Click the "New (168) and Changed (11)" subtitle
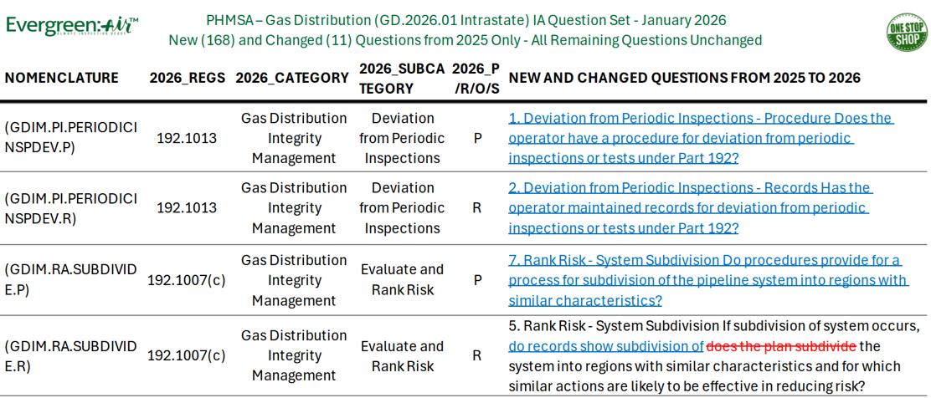 (465, 40)
